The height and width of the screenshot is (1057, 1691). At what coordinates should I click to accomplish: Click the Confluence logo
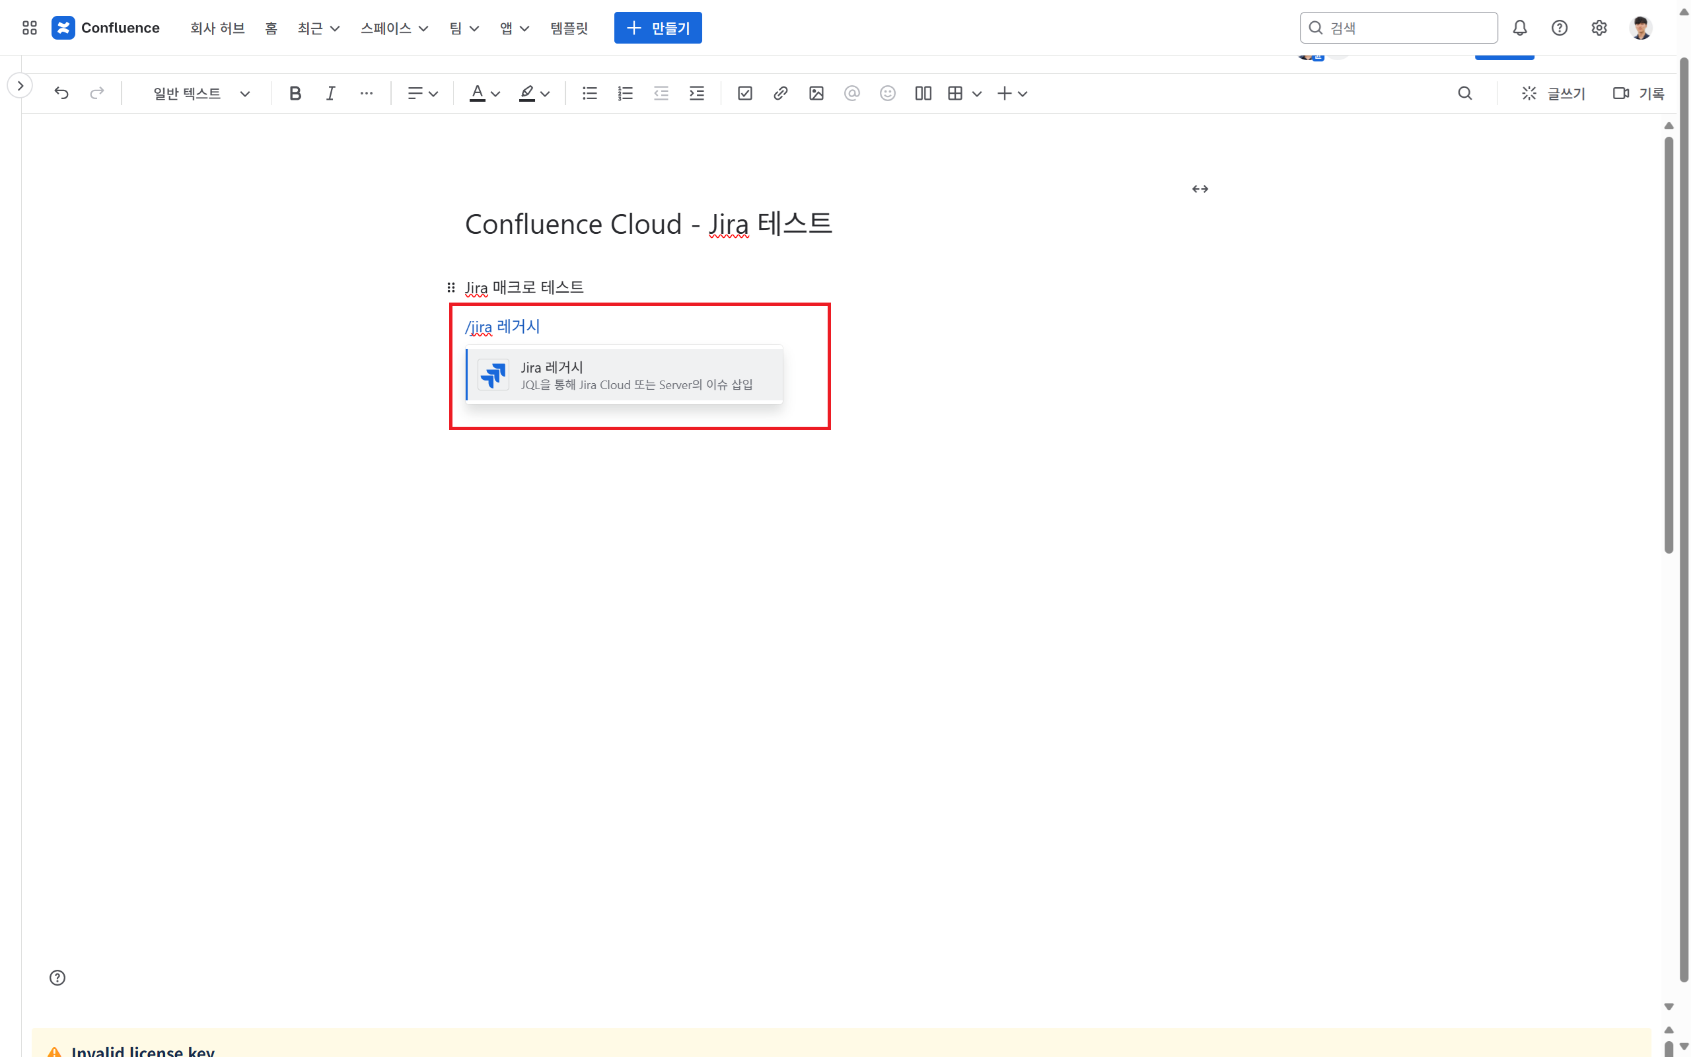[106, 28]
